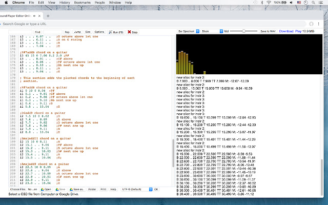Click the Save to WAV button

pyautogui.click(x=269, y=31)
